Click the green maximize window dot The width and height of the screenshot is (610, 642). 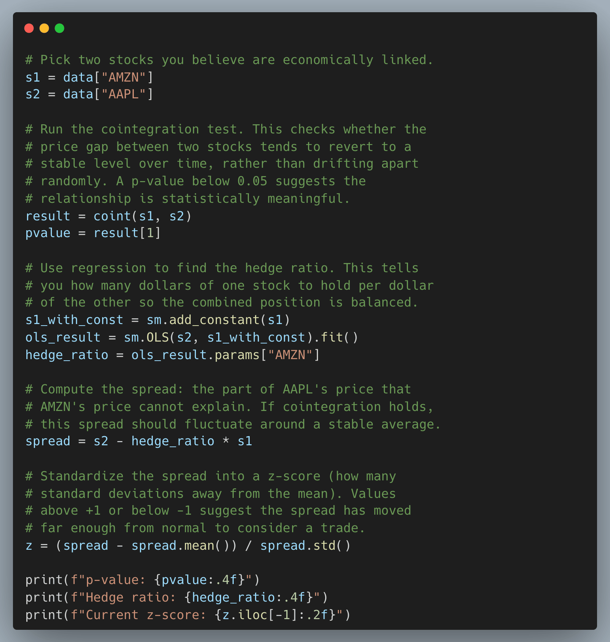59,28
